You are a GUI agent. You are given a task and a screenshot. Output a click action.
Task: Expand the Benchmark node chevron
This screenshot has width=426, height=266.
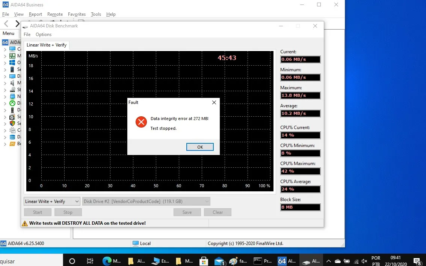point(5,144)
